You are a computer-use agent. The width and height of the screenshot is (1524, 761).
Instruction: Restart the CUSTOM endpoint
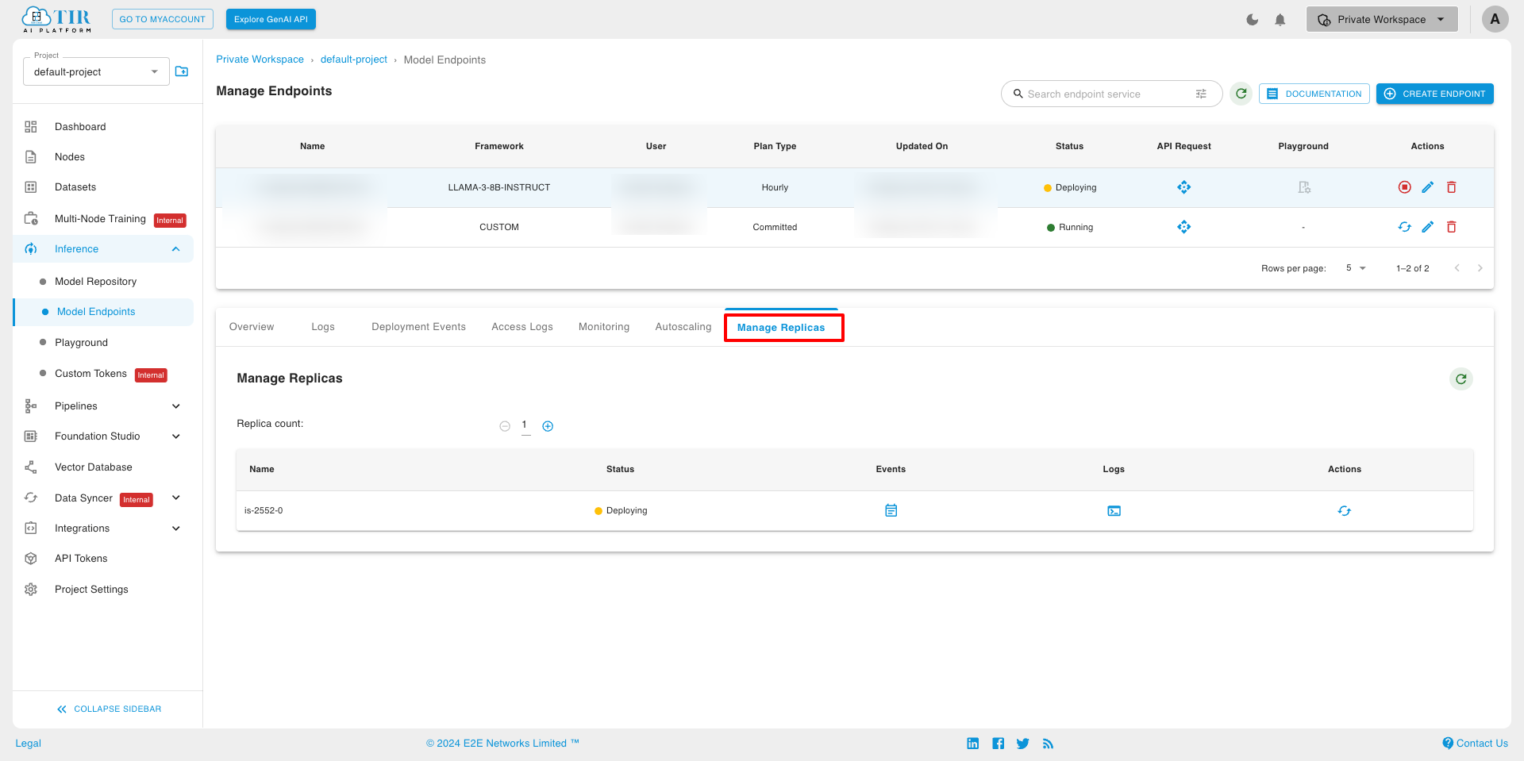[x=1404, y=227]
